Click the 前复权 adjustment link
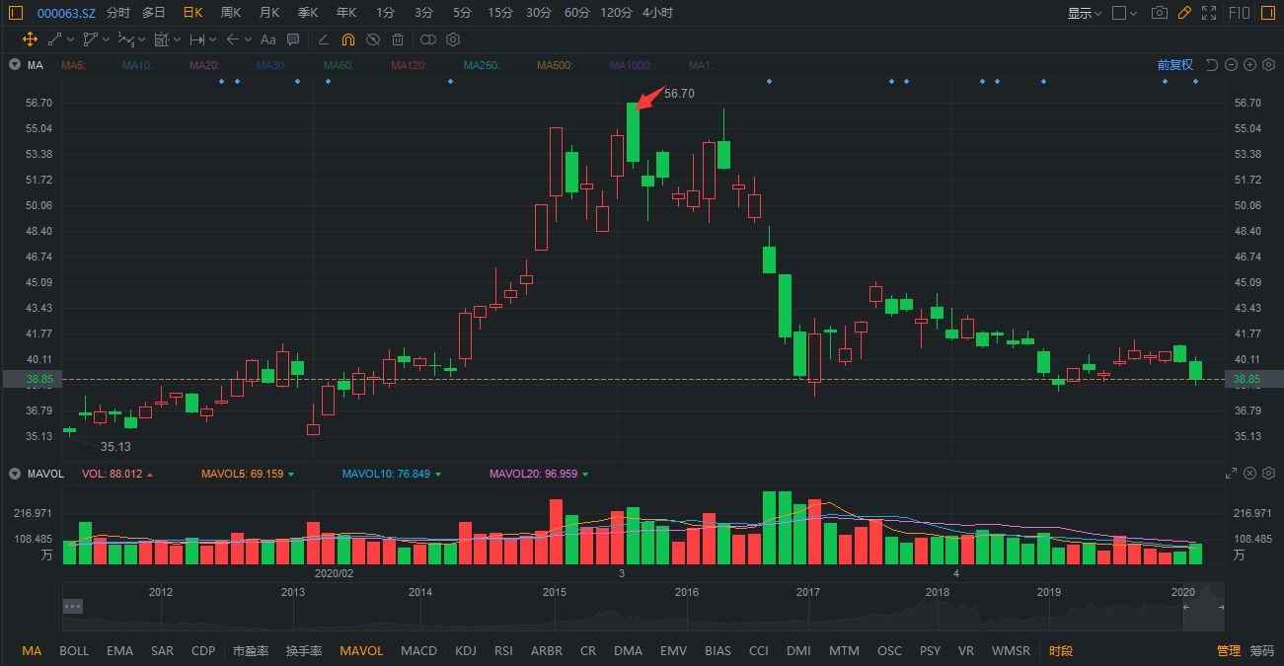Image resolution: width=1284 pixels, height=666 pixels. pos(1174,65)
